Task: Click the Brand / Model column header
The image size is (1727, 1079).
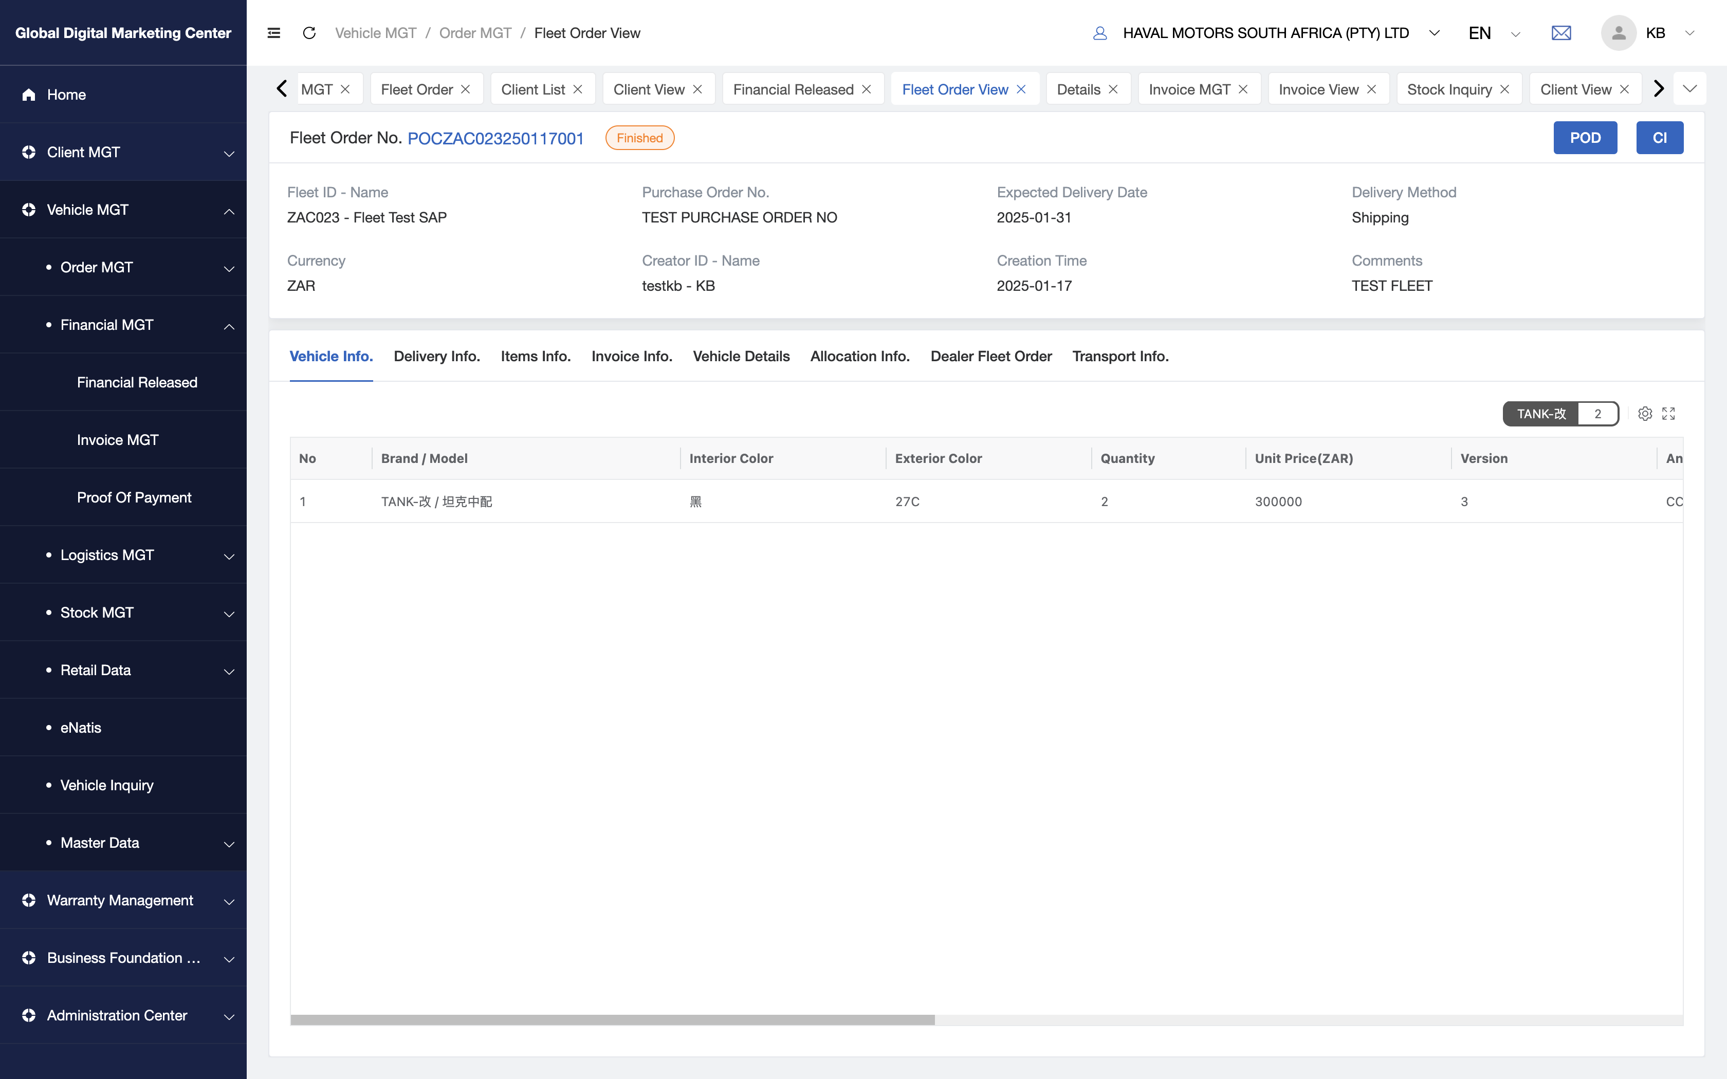Action: [526, 458]
